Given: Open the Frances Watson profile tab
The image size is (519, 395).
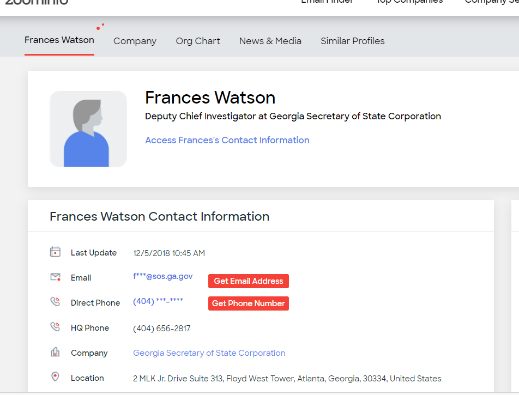Looking at the screenshot, I should 59,40.
